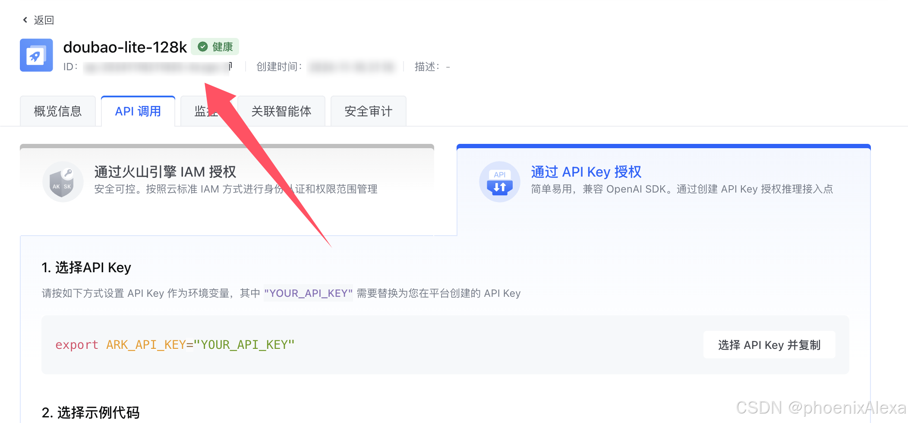Click the API transfer arrows icon
The image size is (908, 423).
[x=500, y=182]
